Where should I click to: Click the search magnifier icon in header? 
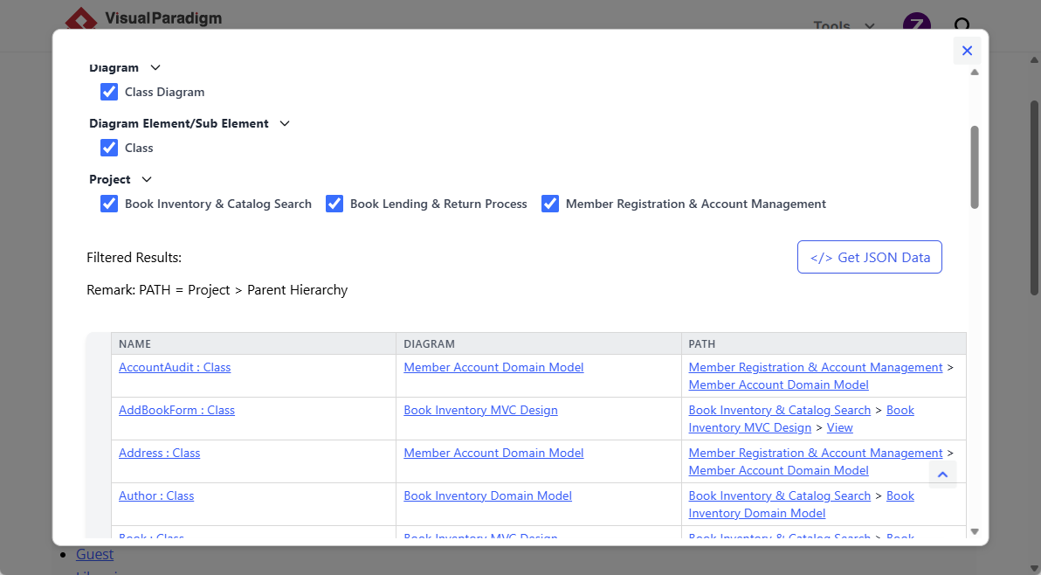click(962, 25)
